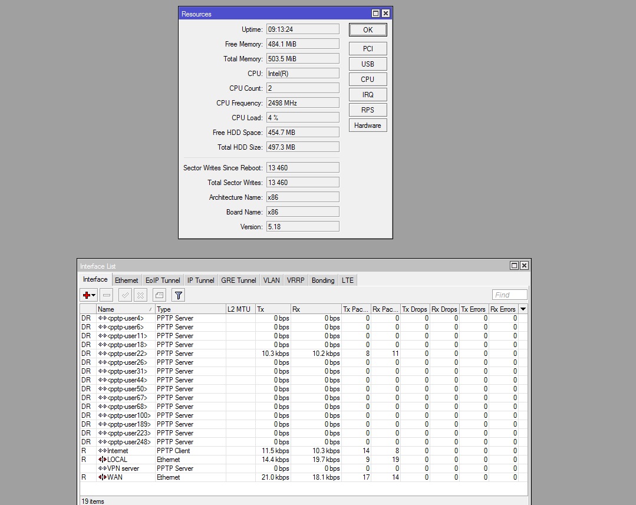Open the VLAN tab
The height and width of the screenshot is (505, 636).
point(271,280)
